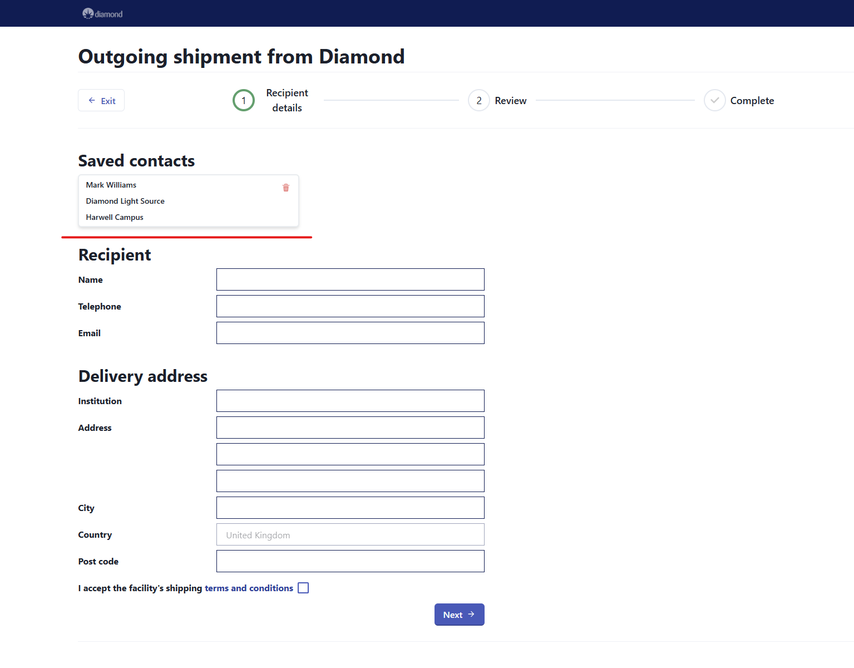Image resolution: width=854 pixels, height=668 pixels.
Task: Open the Country field showing United Kingdom
Action: click(x=351, y=534)
